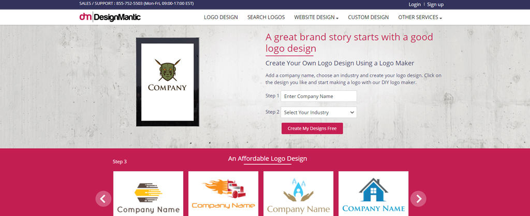This screenshot has height=216, width=530.
Task: Select the hands and water drop logo
Action: pyautogui.click(x=298, y=194)
